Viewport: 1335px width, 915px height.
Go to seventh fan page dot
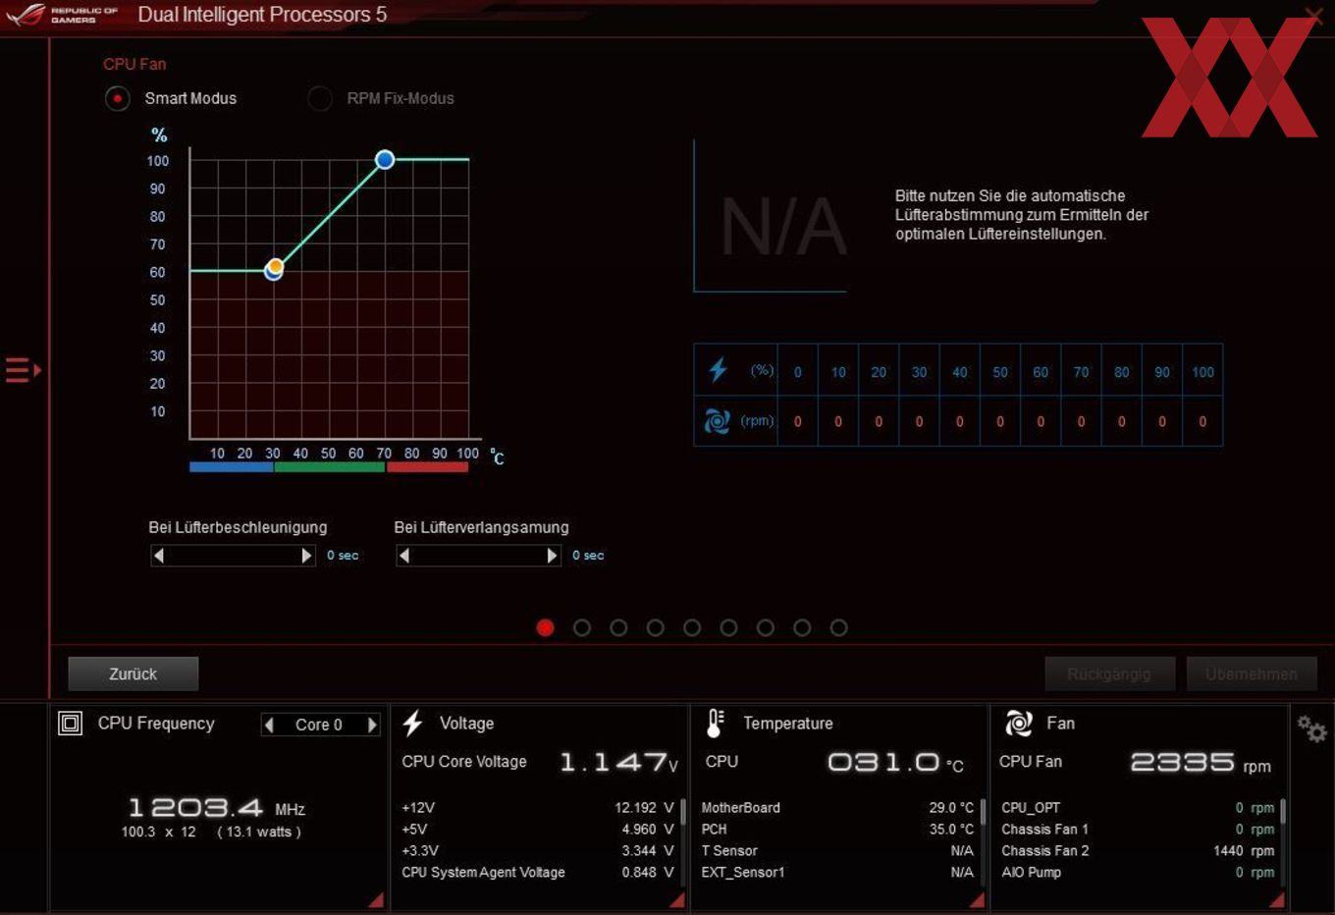766,627
